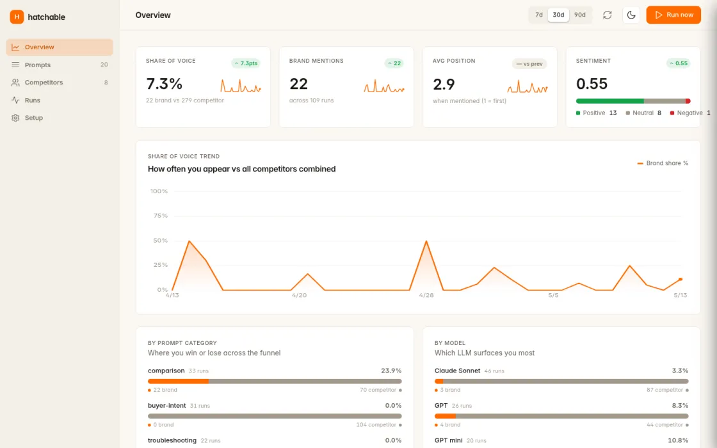Click the Prompts list icon
The height and width of the screenshot is (448, 717).
click(15, 65)
